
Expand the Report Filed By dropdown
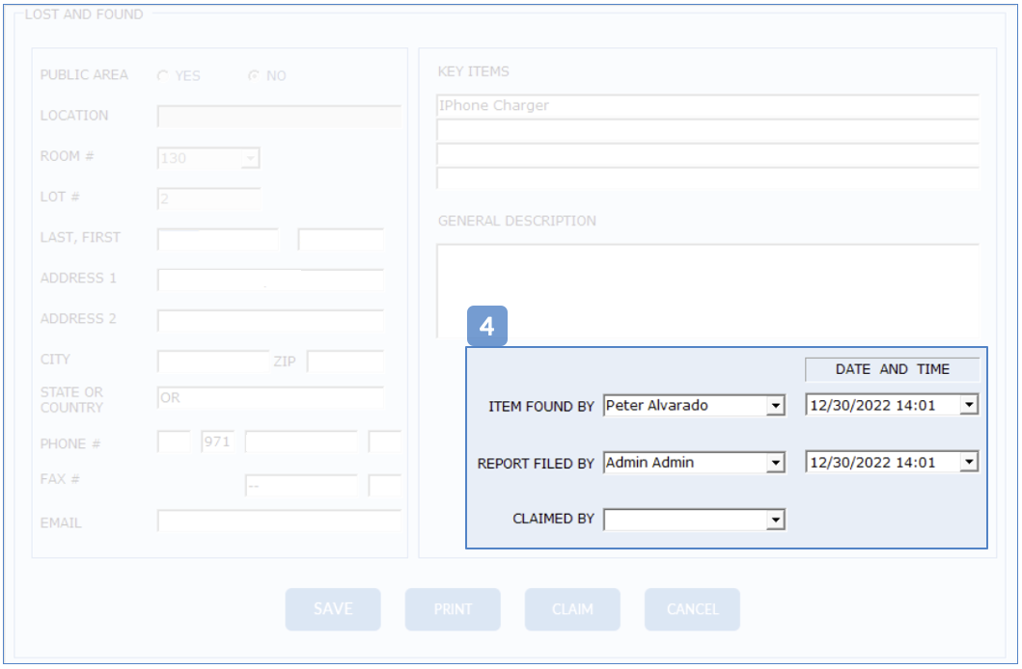[775, 464]
